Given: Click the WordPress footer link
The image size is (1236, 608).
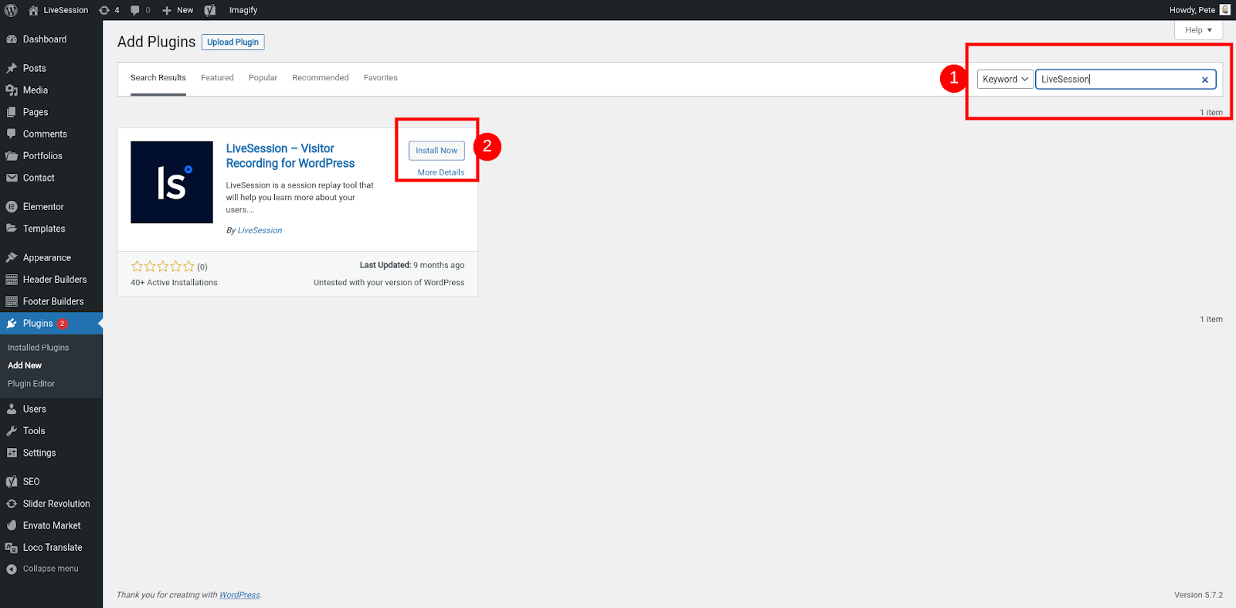Looking at the screenshot, I should pyautogui.click(x=239, y=595).
